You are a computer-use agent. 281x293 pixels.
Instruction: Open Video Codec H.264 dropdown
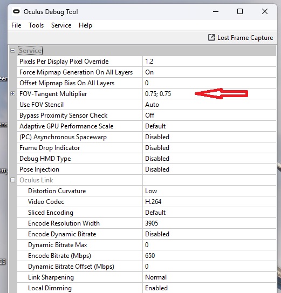pyautogui.click(x=209, y=202)
